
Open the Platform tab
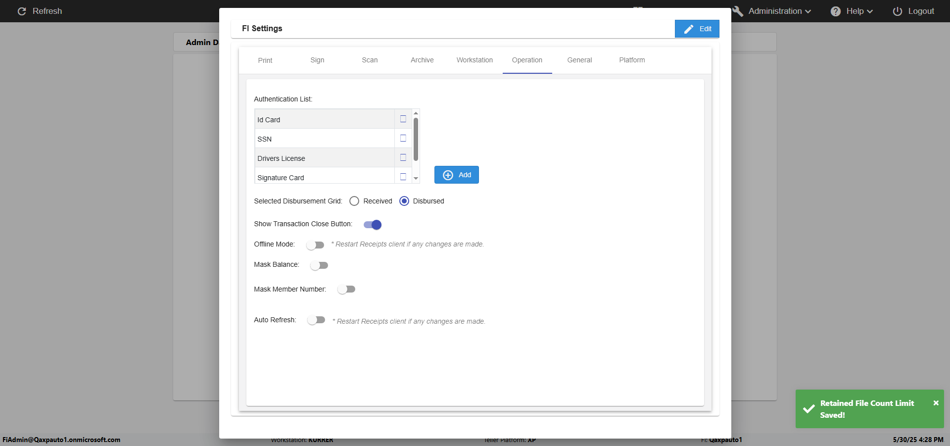(632, 60)
